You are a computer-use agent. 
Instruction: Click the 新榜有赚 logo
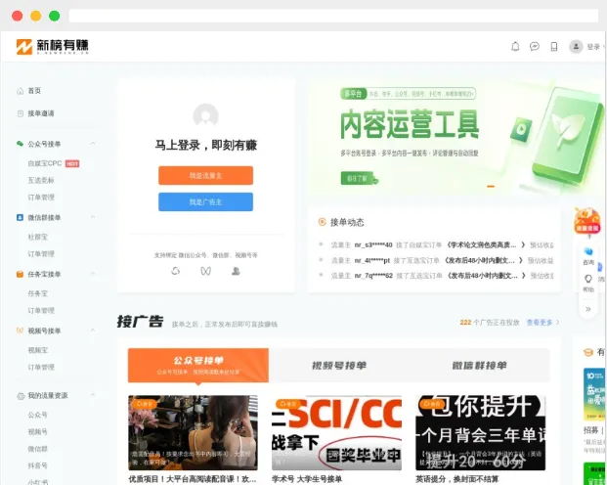pos(52,46)
